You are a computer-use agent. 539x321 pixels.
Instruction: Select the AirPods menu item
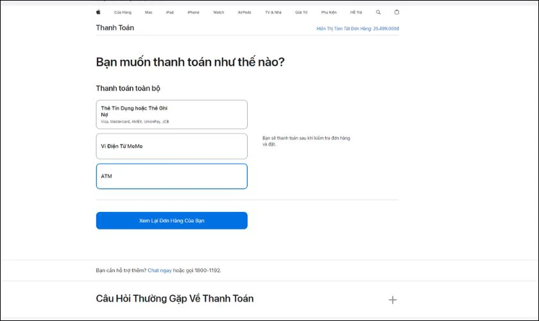click(244, 12)
